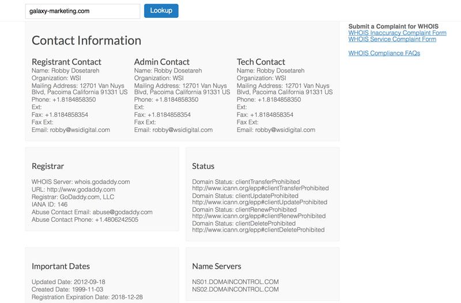Image resolution: width=461 pixels, height=303 pixels.
Task: Click the Admin Contact phone +1.8184858350
Action: coord(176,100)
